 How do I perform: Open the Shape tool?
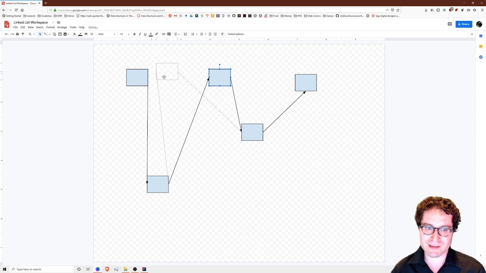(x=54, y=34)
